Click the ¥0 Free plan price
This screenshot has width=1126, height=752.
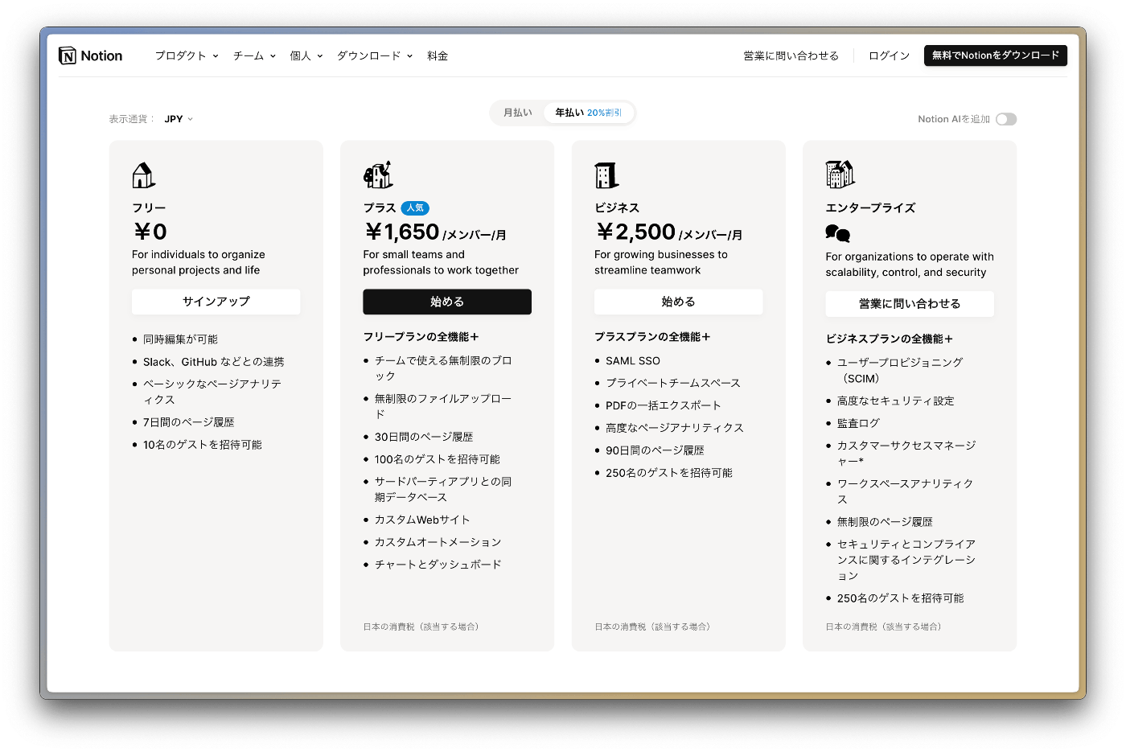click(150, 232)
